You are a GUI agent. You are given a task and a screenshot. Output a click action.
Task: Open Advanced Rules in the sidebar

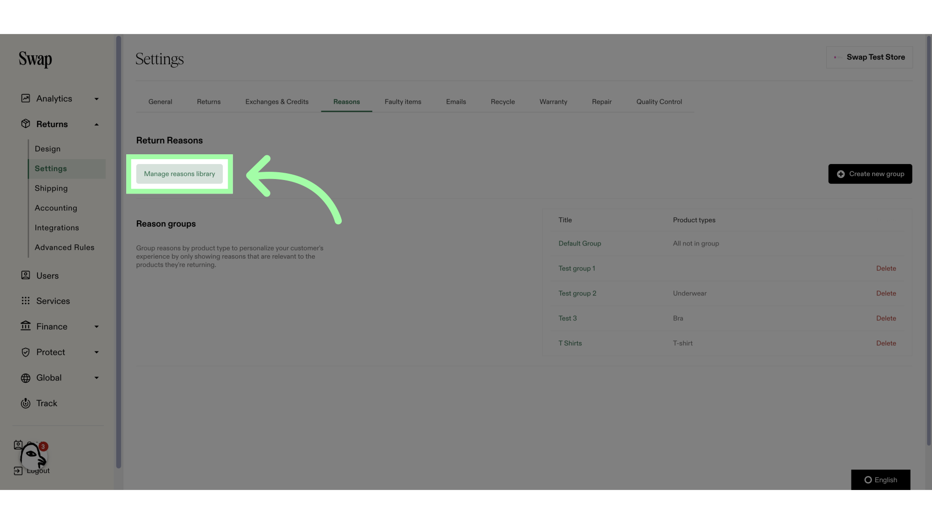point(65,247)
